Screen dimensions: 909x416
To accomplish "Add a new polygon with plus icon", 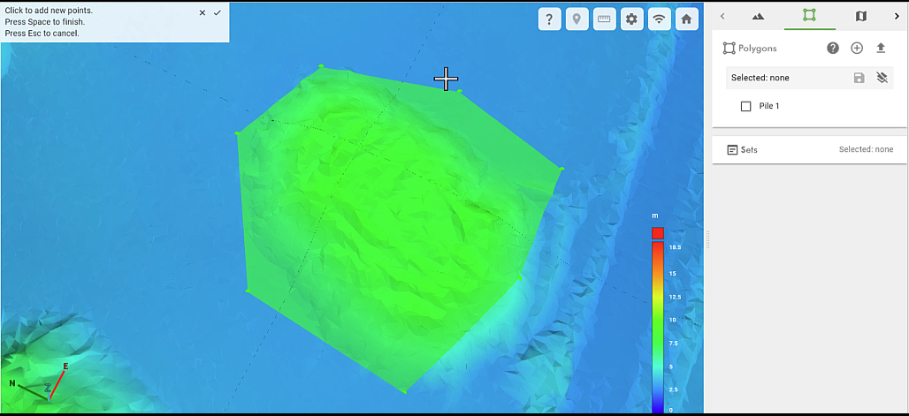I will point(857,49).
